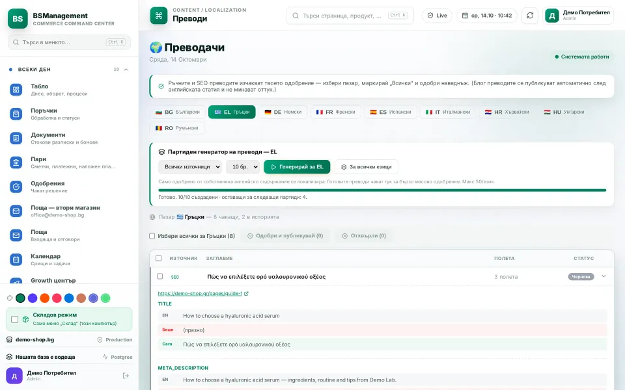Click the stack icon in Партиден генератор header
This screenshot has width=625, height=390.
point(161,152)
